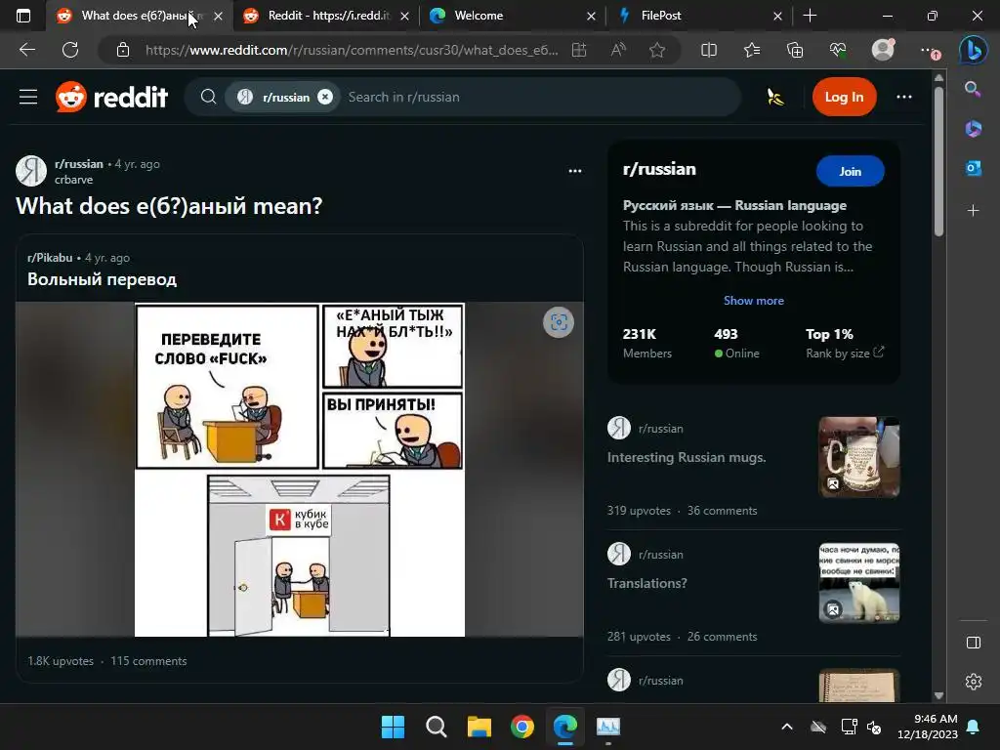Image resolution: width=1000 pixels, height=750 pixels.
Task: Open the r/russian link above the post title
Action: pos(78,164)
